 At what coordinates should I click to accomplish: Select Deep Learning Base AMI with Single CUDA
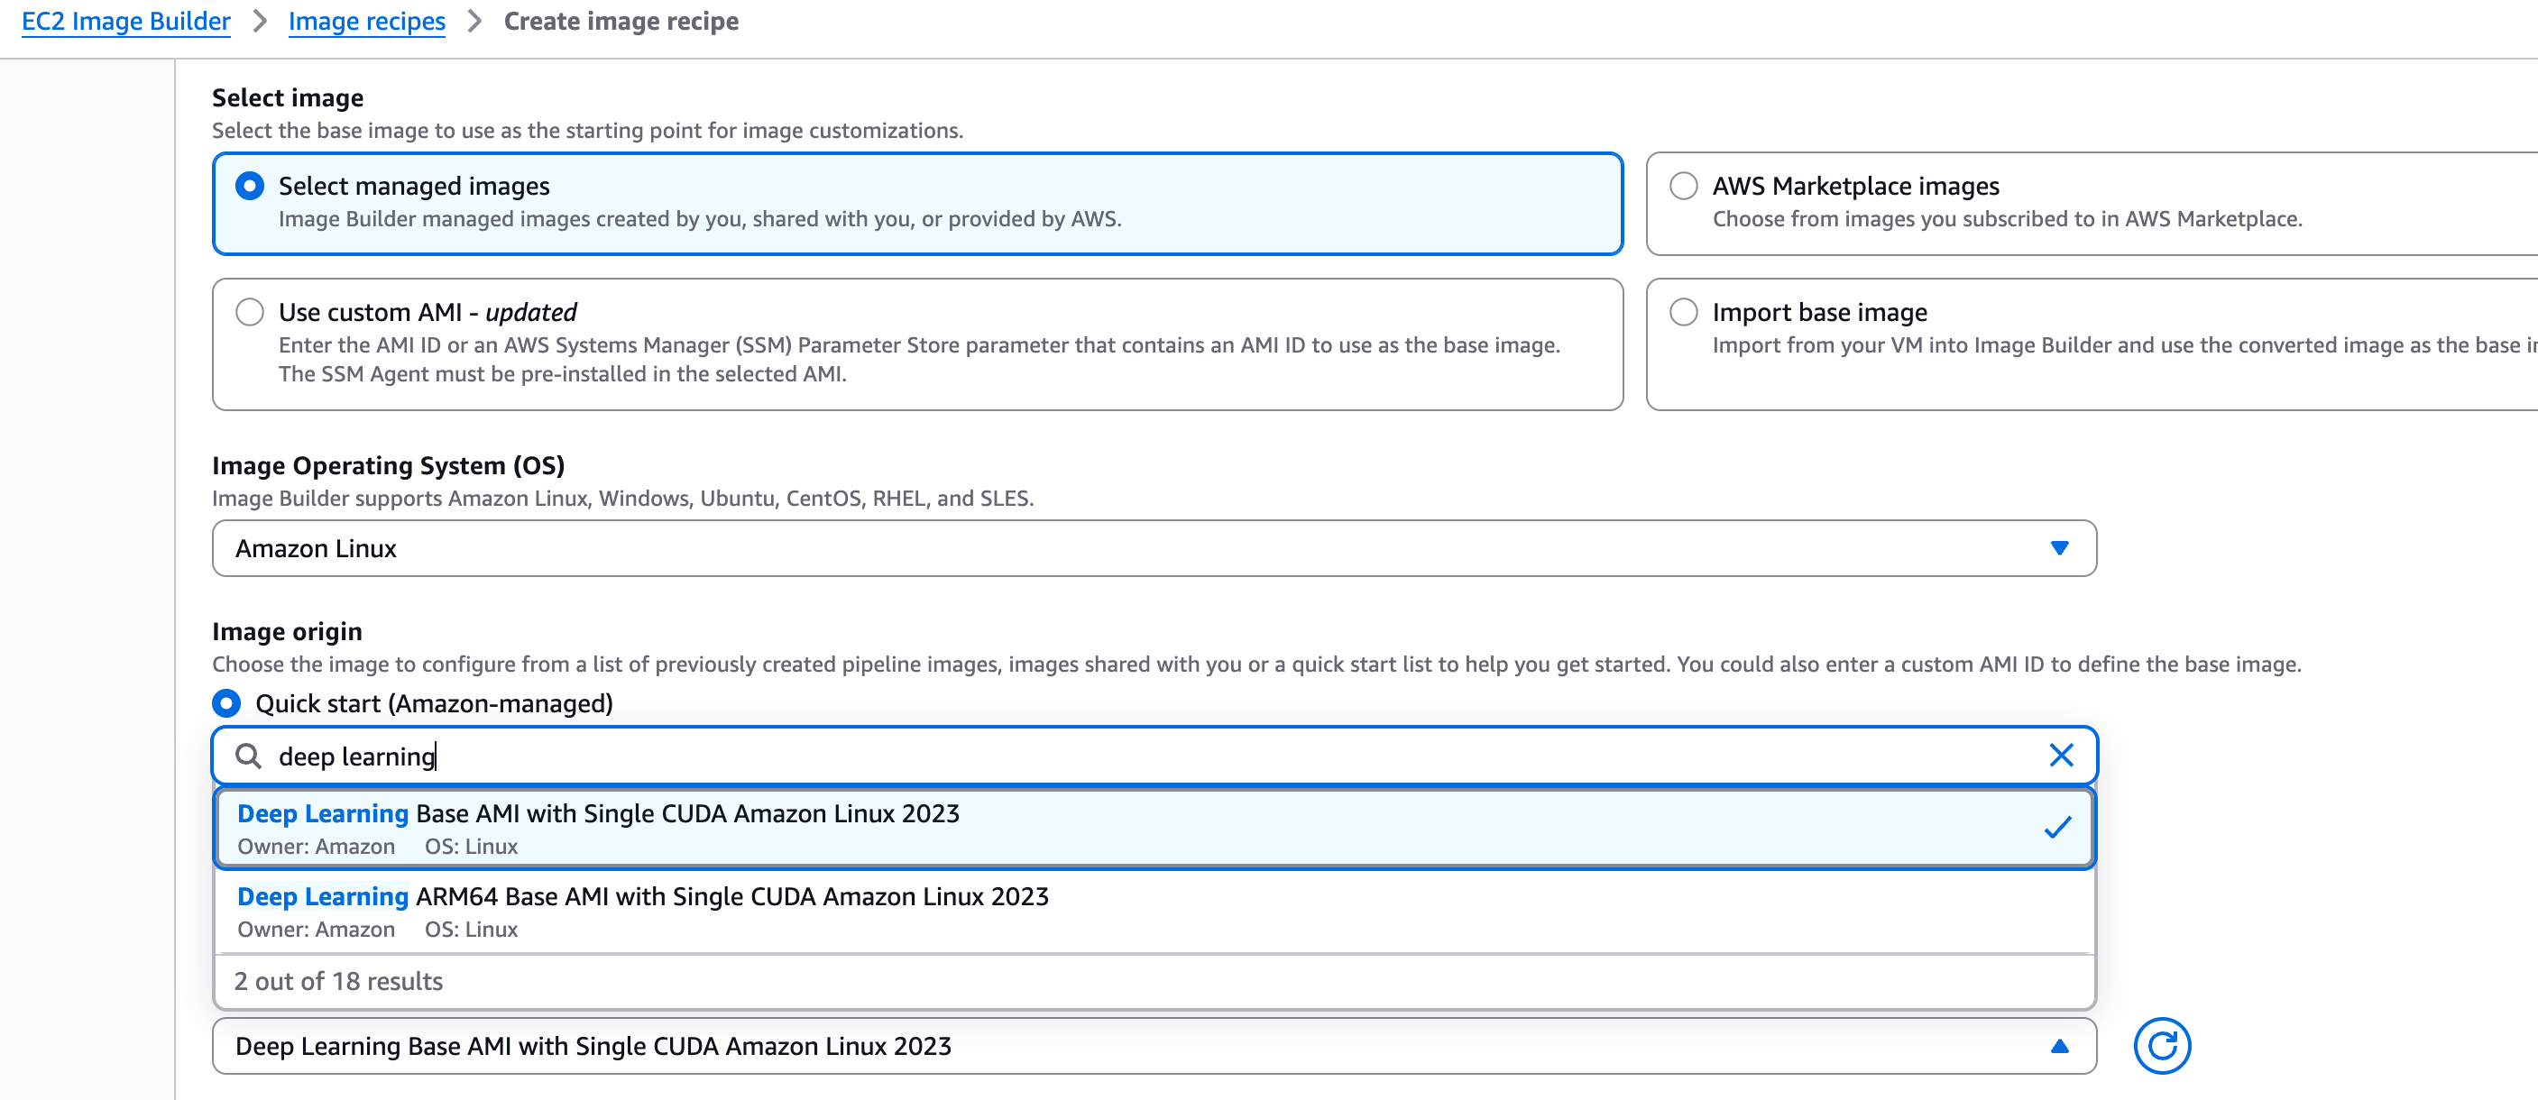point(690,827)
